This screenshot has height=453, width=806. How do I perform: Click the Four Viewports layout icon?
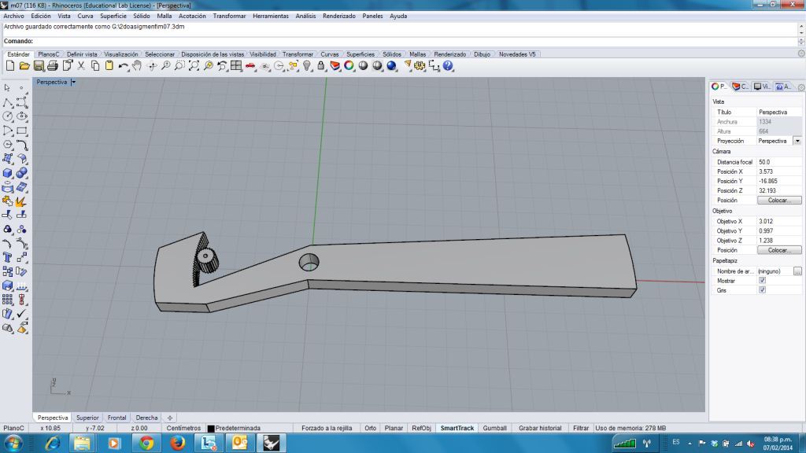click(236, 66)
